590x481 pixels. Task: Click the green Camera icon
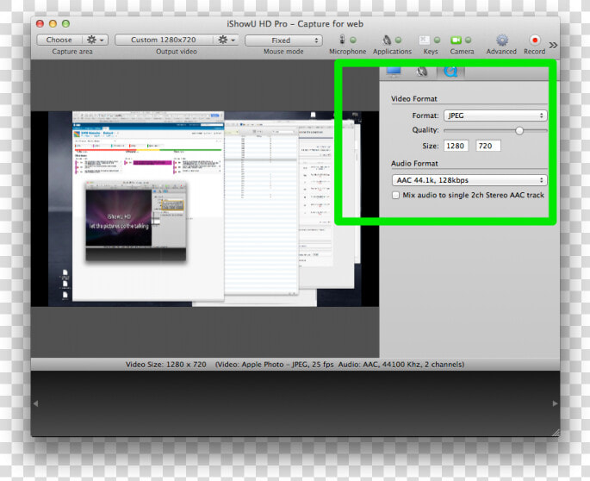click(456, 40)
